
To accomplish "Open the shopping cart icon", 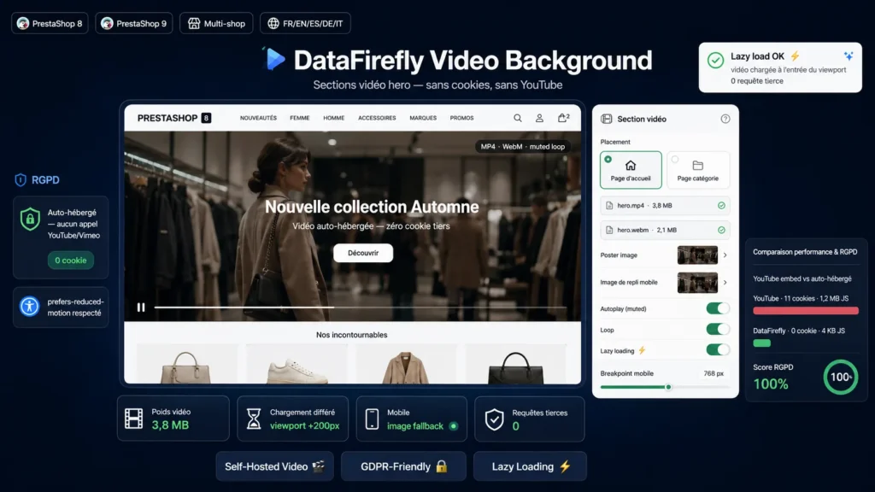I will point(563,118).
